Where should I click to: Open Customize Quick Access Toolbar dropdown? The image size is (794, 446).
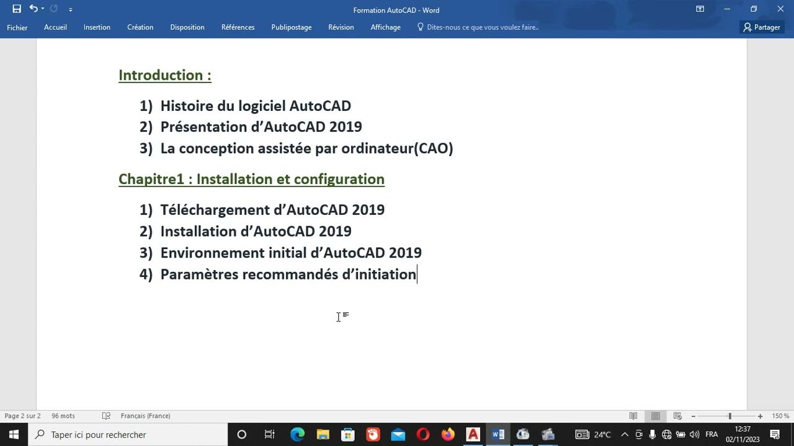[70, 10]
